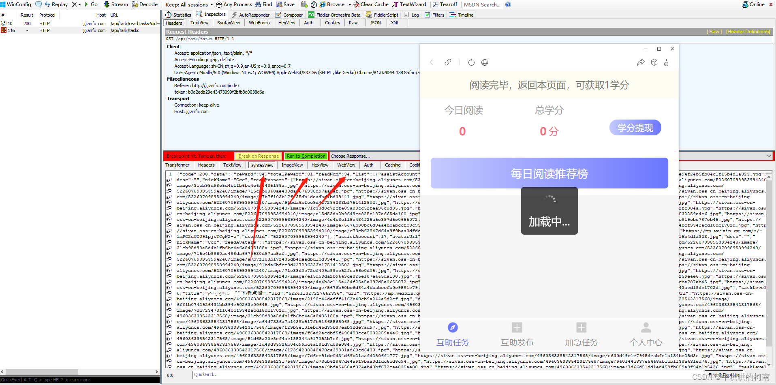Open the FiddlerScript tab

tap(382, 15)
